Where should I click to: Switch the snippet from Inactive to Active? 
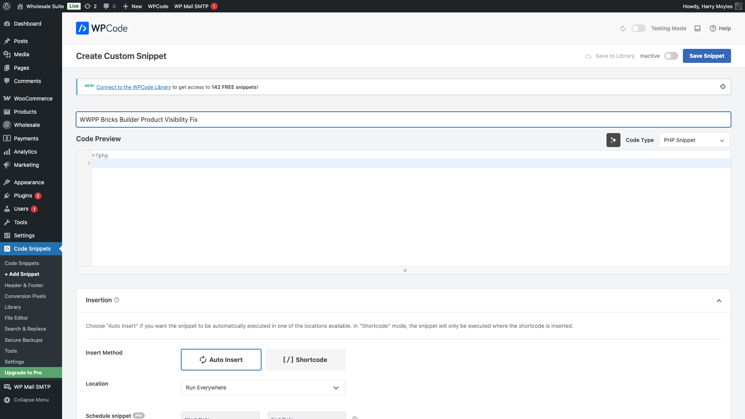[x=670, y=56]
